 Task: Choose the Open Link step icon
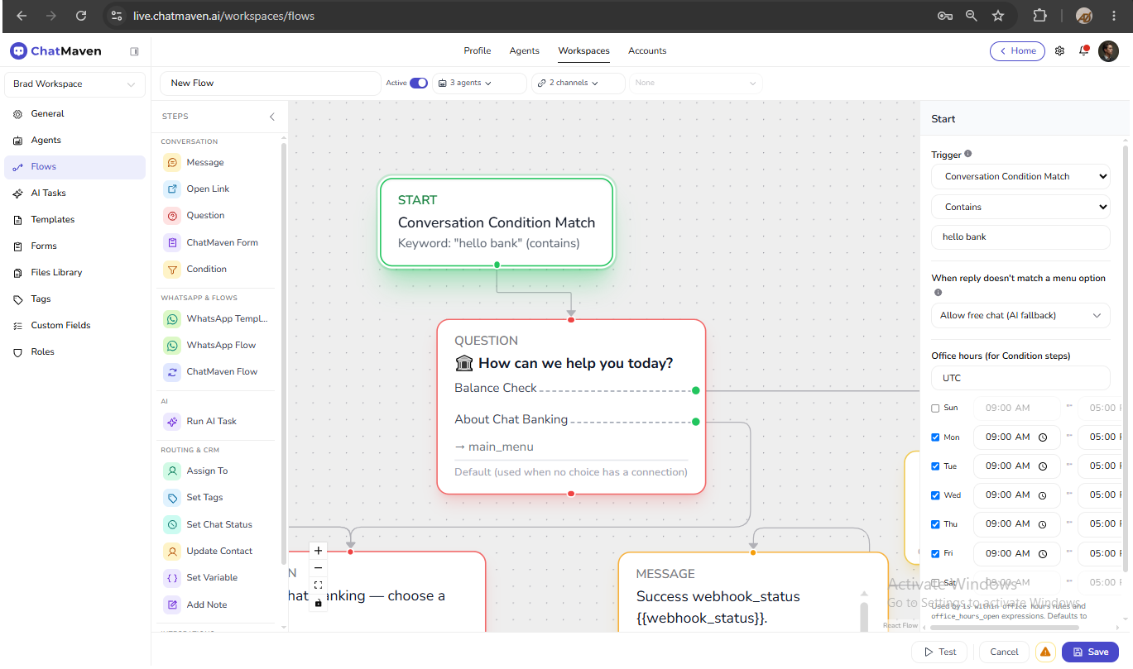[x=172, y=189]
